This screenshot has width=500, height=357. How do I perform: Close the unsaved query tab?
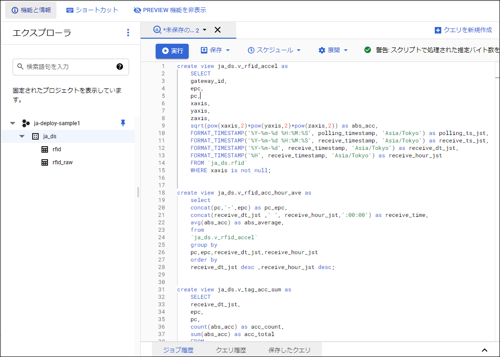pyautogui.click(x=217, y=30)
